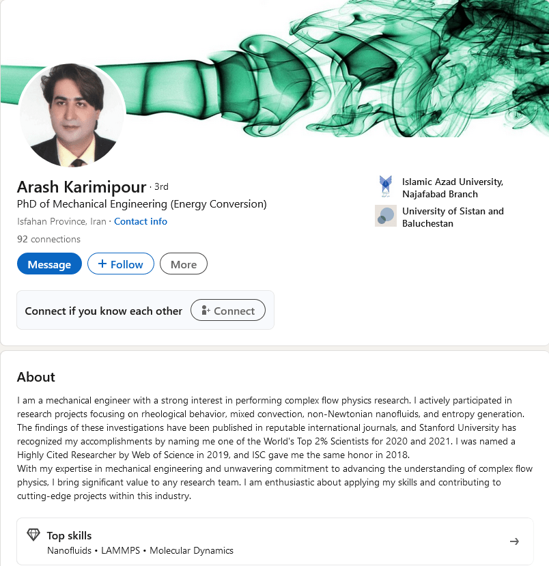Screen dimensions: 549x566
Task: Click the Nanofluids, LAMMPS, Molecular Dynamics skills line
Action: tap(140, 550)
